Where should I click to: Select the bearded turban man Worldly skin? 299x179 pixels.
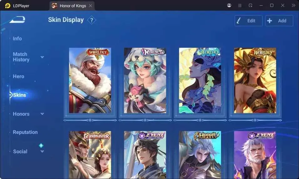point(90,80)
